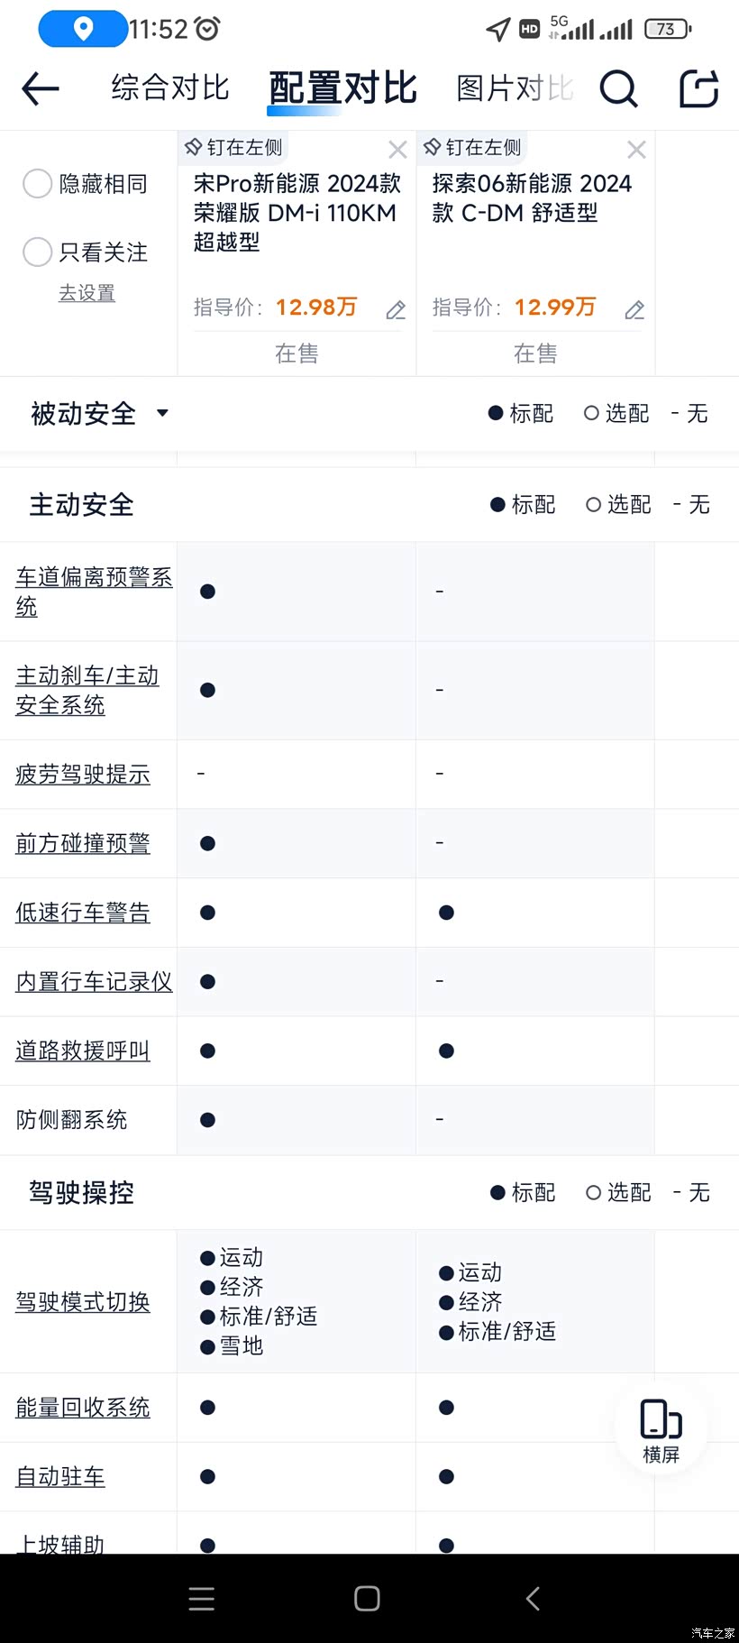Image resolution: width=739 pixels, height=1643 pixels.
Task: Switch to 综合对比 tab
Action: coord(170,88)
